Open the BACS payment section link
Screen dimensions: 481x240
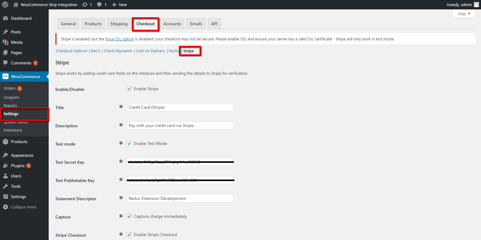pyautogui.click(x=96, y=51)
